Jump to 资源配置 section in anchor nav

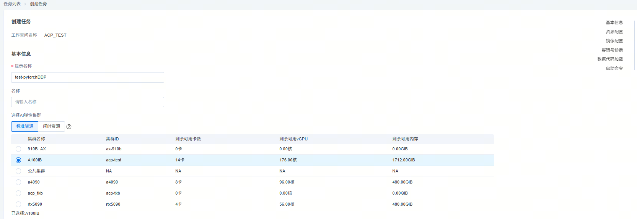[614, 32]
